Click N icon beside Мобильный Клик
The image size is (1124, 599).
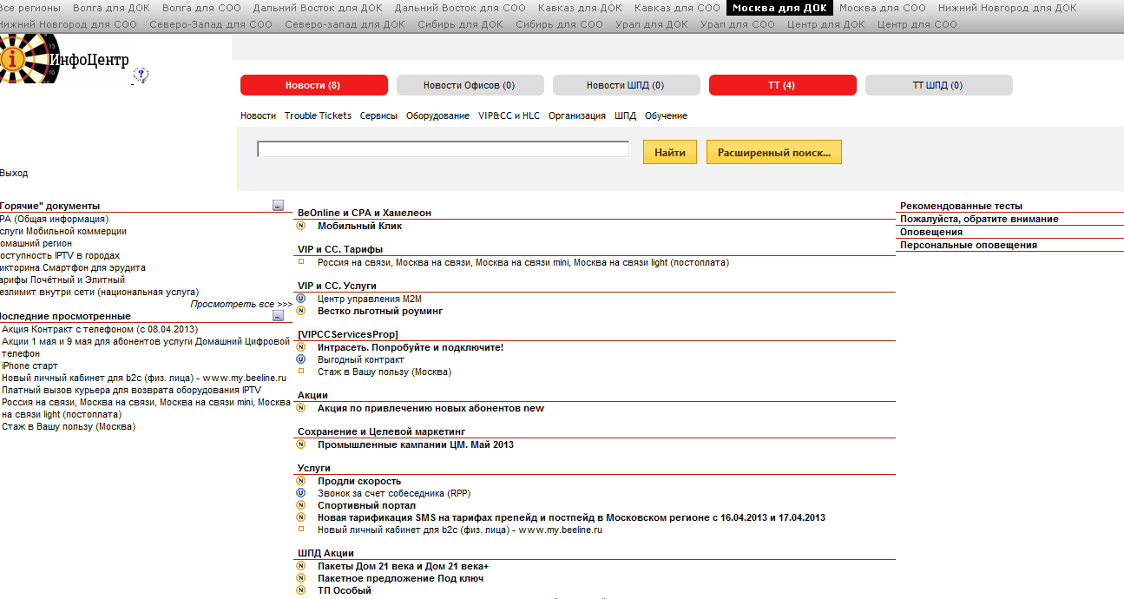(x=301, y=226)
